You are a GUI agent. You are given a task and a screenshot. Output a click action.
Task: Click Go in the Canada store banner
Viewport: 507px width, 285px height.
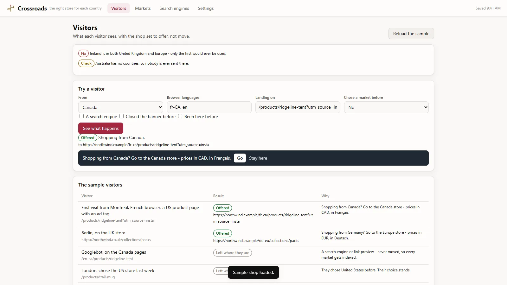[240, 158]
